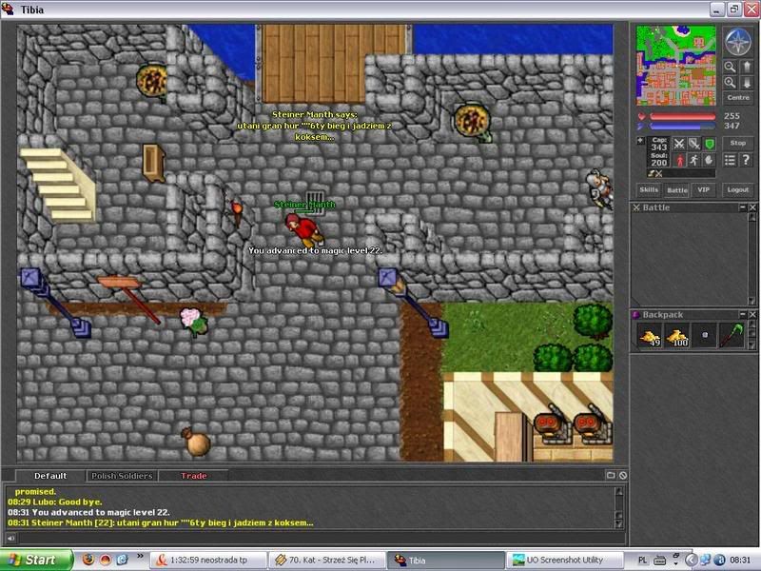
Task: Open new chat channel icon
Action: [x=611, y=475]
